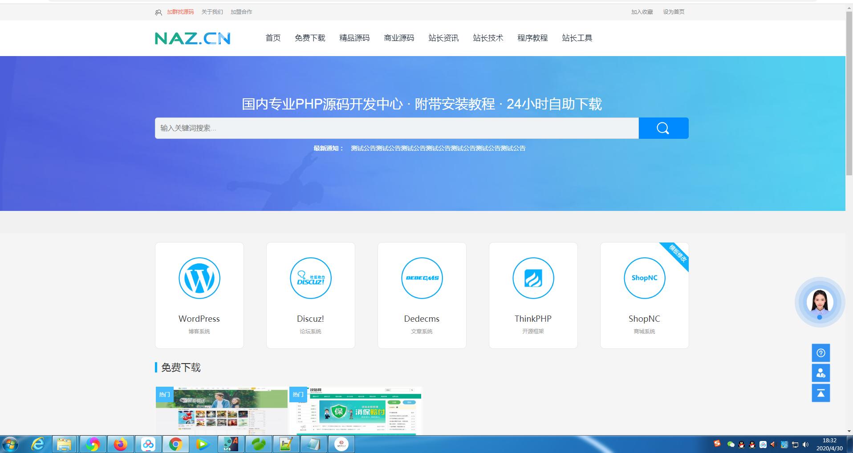The height and width of the screenshot is (453, 853).
Task: Click the 加群找源码 link
Action: tap(180, 12)
